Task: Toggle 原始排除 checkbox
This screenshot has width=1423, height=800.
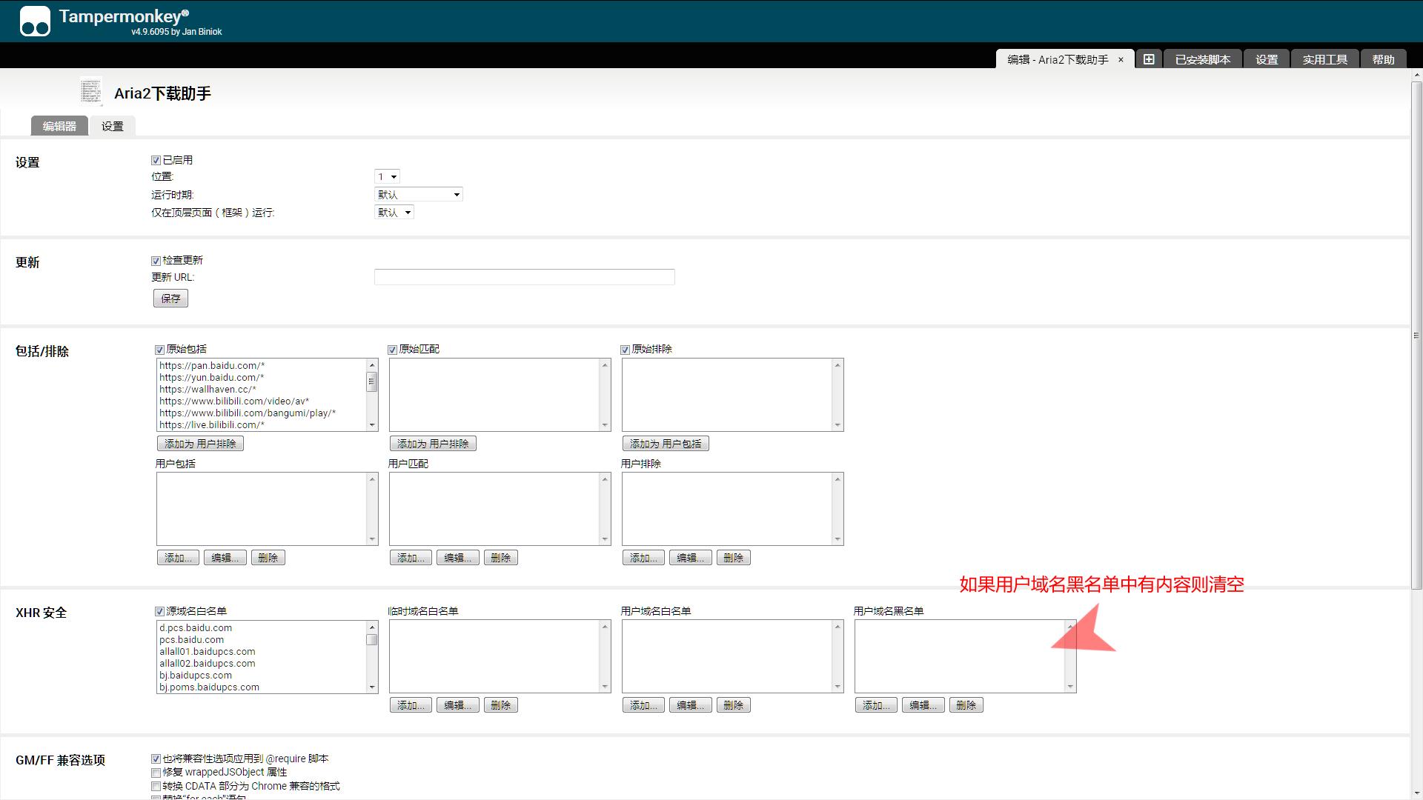Action: [x=625, y=350]
